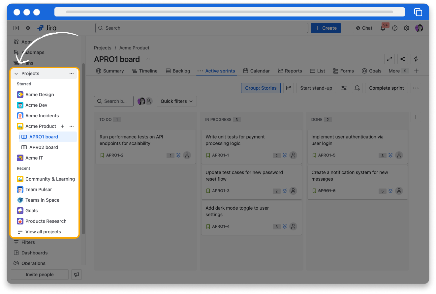Click the priority icon on APRO1-4 card

point(285,226)
